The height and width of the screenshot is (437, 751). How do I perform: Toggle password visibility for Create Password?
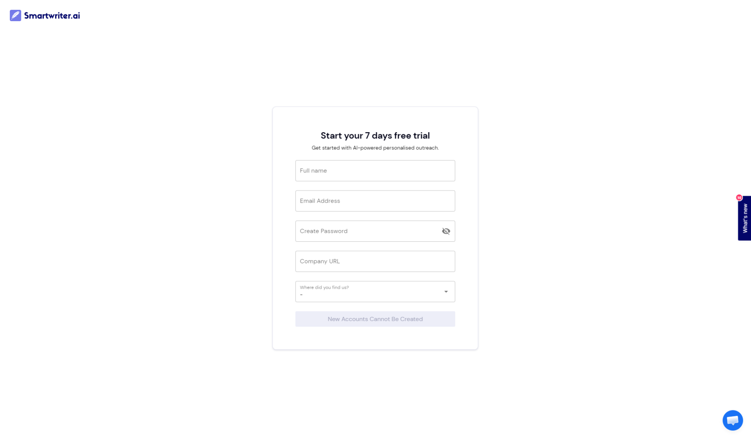446,231
